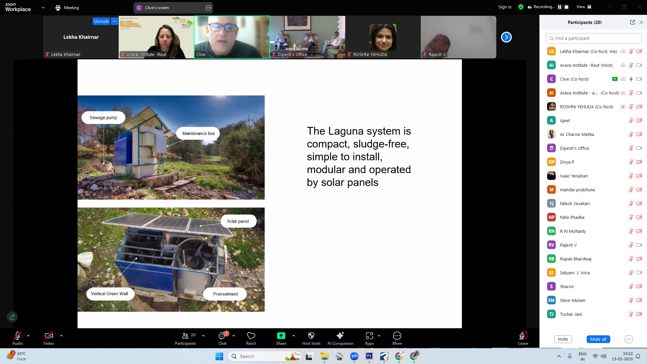Viewport: 647px width, 364px height.
Task: Open the More options in toolbar
Action: coord(397,338)
